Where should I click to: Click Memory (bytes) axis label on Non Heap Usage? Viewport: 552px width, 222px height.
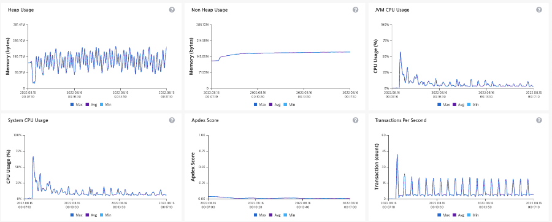[x=191, y=56]
